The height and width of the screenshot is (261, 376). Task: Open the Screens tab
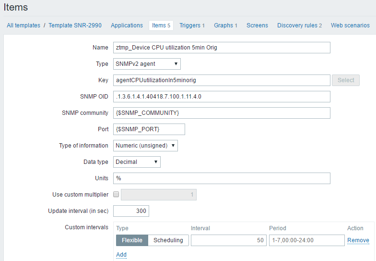[258, 25]
